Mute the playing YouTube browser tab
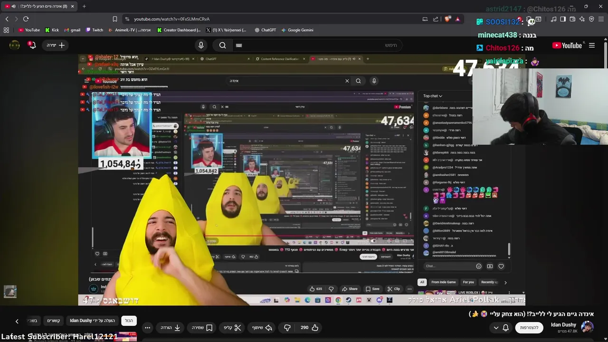Image resolution: width=608 pixels, height=342 pixels. (x=13, y=6)
